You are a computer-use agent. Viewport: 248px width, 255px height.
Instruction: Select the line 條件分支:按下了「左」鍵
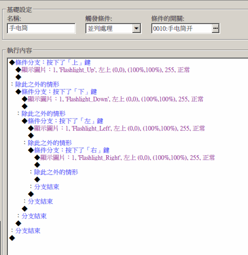tap(62, 121)
